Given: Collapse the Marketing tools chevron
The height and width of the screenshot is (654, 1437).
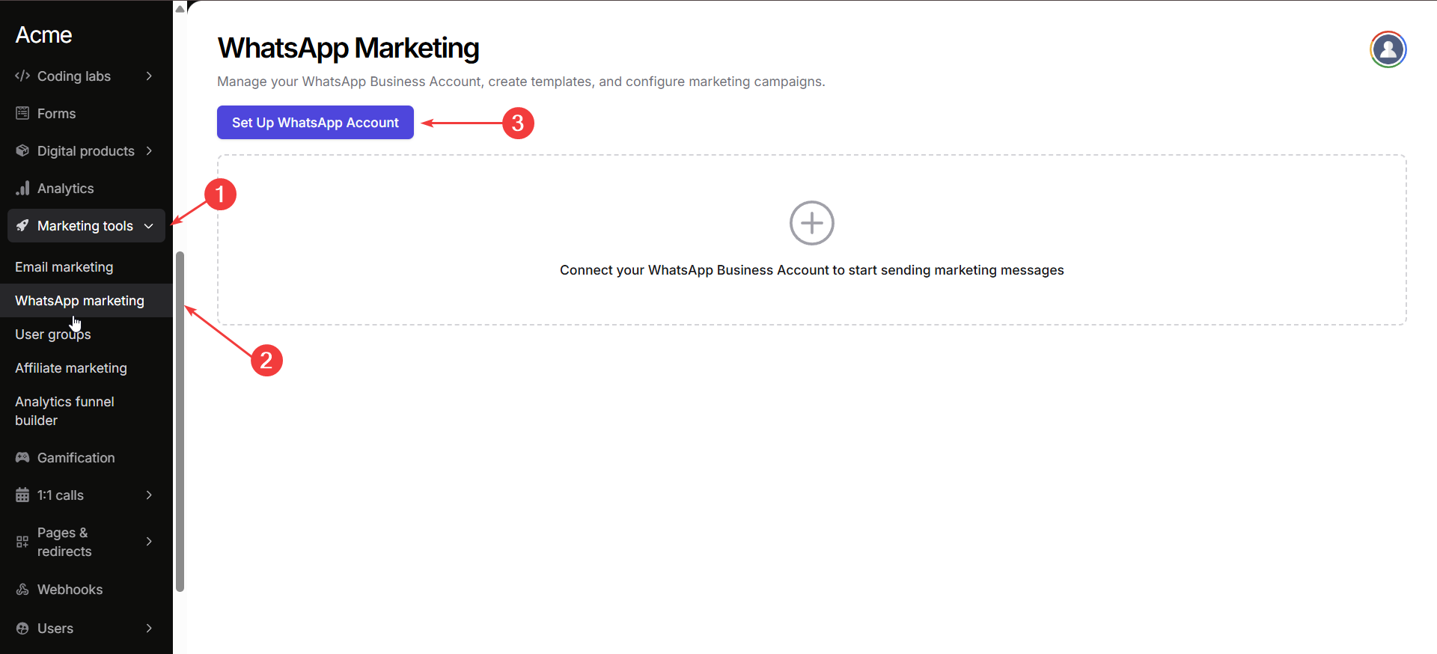Looking at the screenshot, I should [x=149, y=226].
